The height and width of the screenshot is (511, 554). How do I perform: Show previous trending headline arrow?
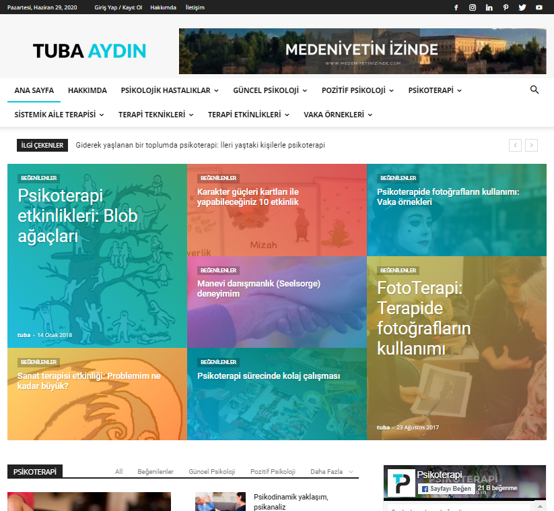click(x=515, y=145)
